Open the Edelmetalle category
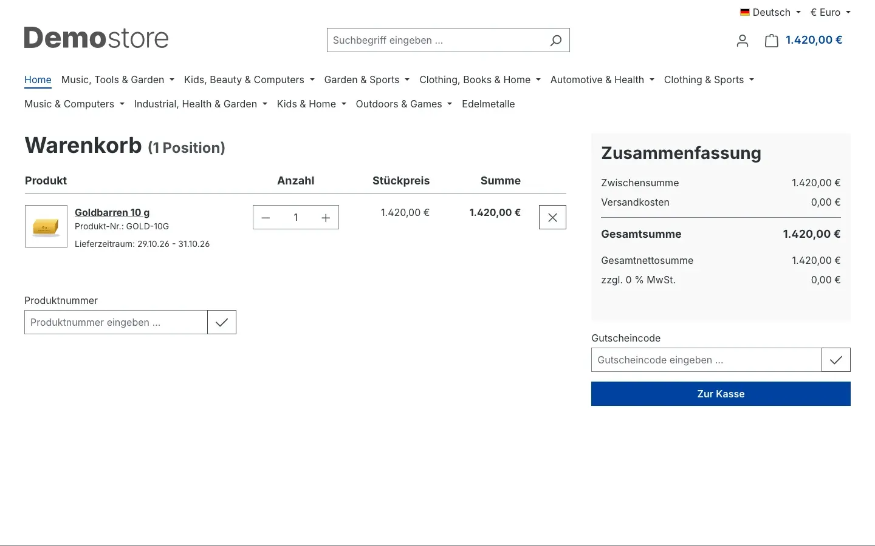This screenshot has height=546, width=875. [488, 104]
